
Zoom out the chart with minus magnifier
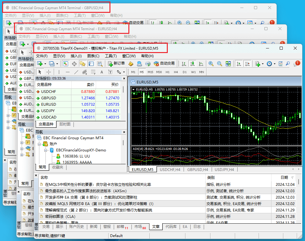point(219,64)
